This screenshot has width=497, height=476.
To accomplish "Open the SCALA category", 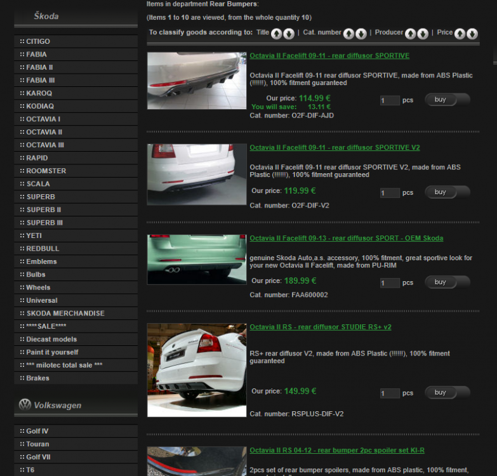I will [x=76, y=184].
